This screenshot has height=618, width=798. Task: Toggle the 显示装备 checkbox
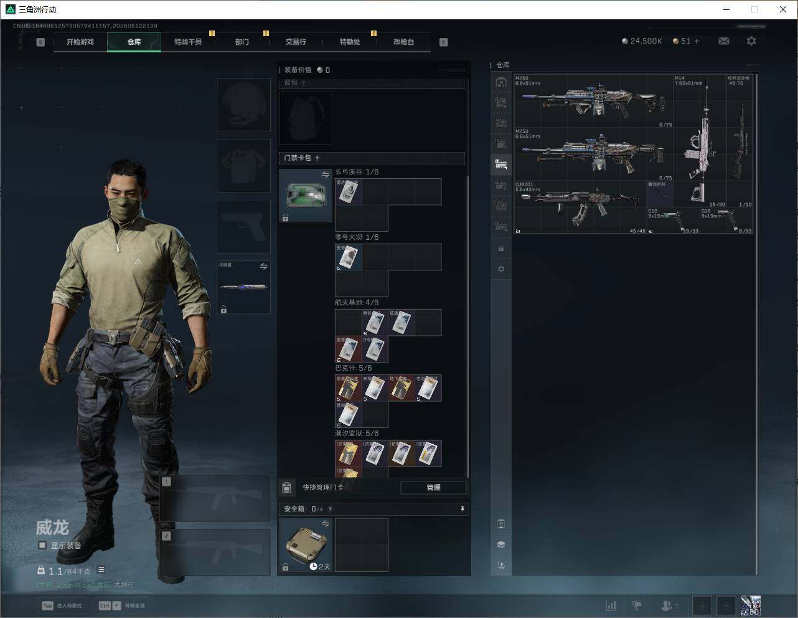coord(42,545)
